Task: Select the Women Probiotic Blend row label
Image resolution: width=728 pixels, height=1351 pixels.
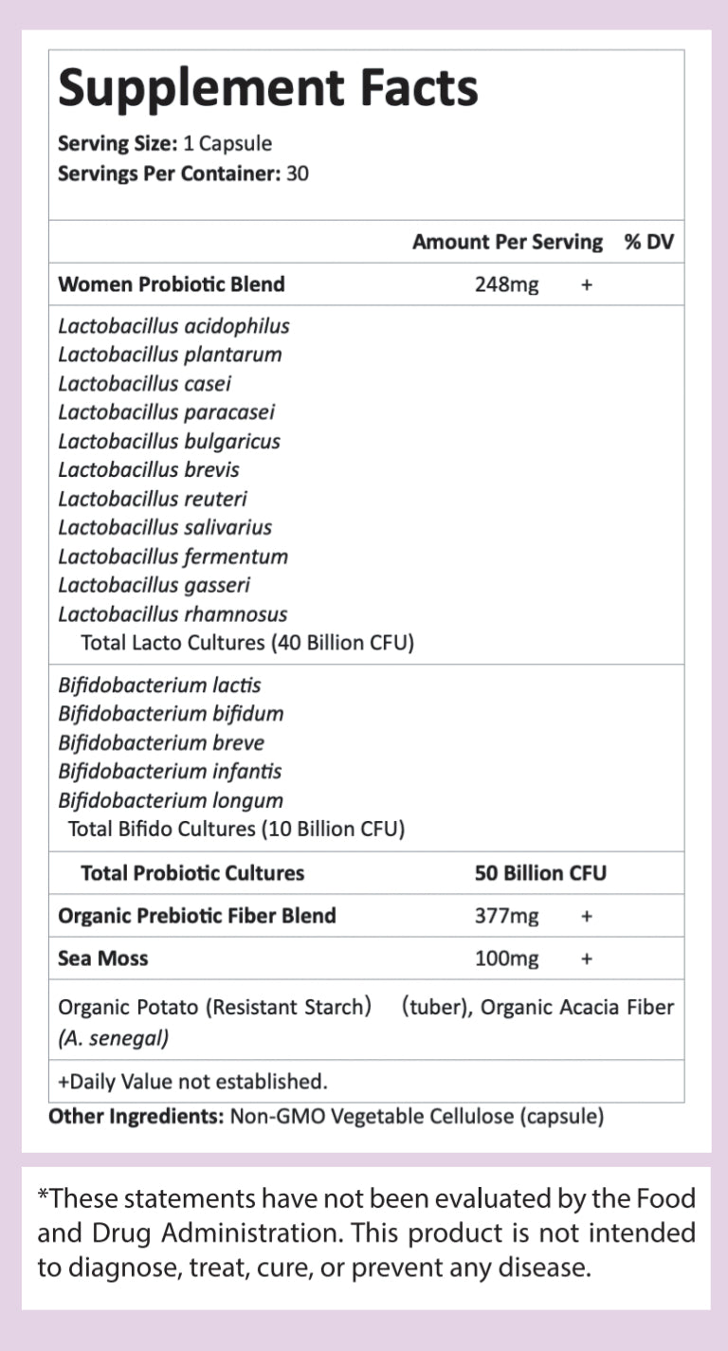Action: click(x=172, y=283)
